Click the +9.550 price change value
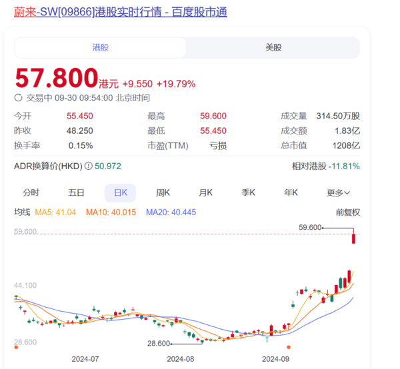Screen dimensions: 400x369 pos(137,84)
